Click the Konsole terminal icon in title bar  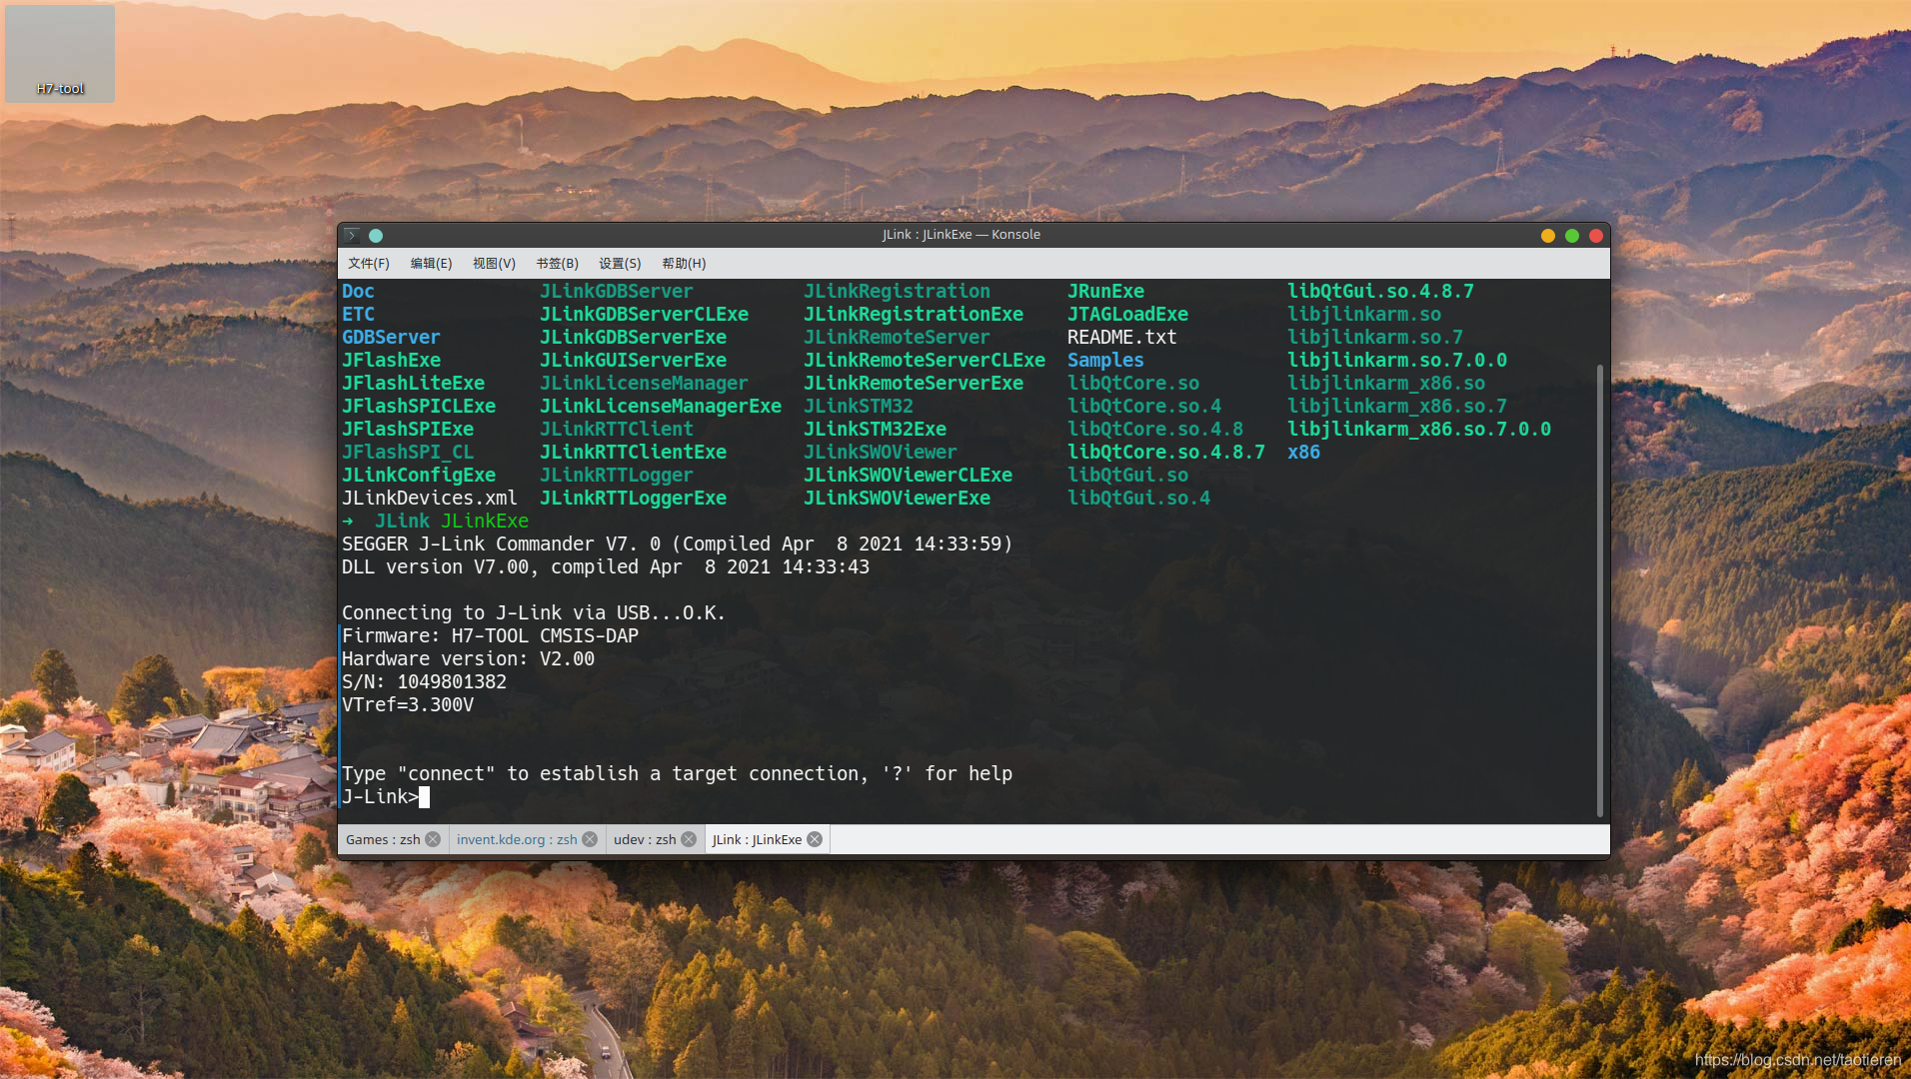[x=352, y=236]
